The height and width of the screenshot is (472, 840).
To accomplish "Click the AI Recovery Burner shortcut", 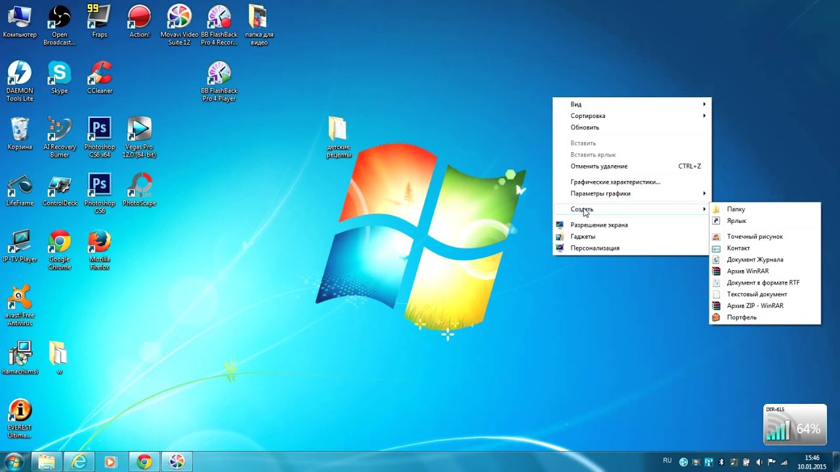I will (60, 138).
